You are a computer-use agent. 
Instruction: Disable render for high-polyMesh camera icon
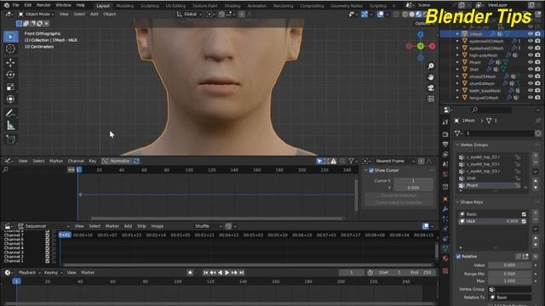[537, 55]
